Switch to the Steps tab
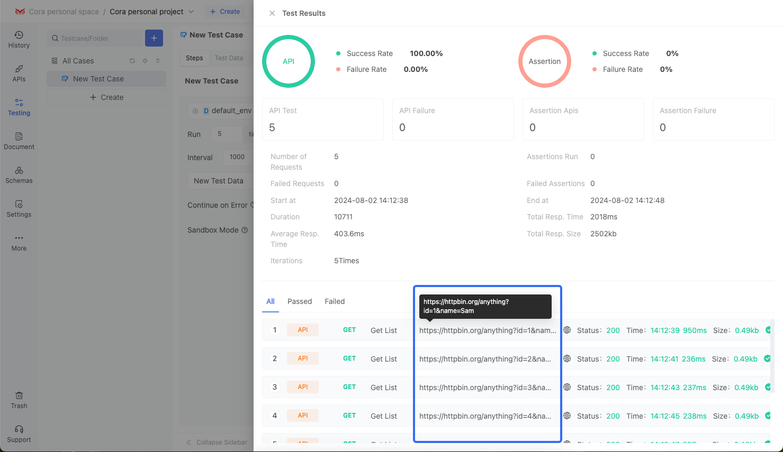 coord(194,58)
